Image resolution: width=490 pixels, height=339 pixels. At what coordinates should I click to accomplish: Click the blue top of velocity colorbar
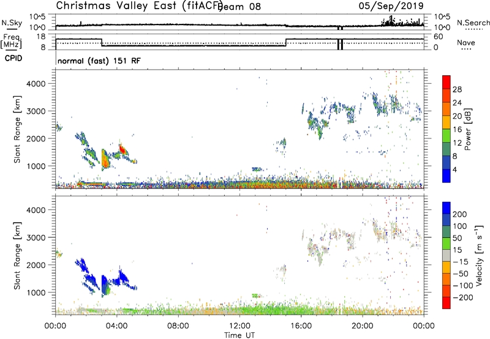[x=447, y=208]
